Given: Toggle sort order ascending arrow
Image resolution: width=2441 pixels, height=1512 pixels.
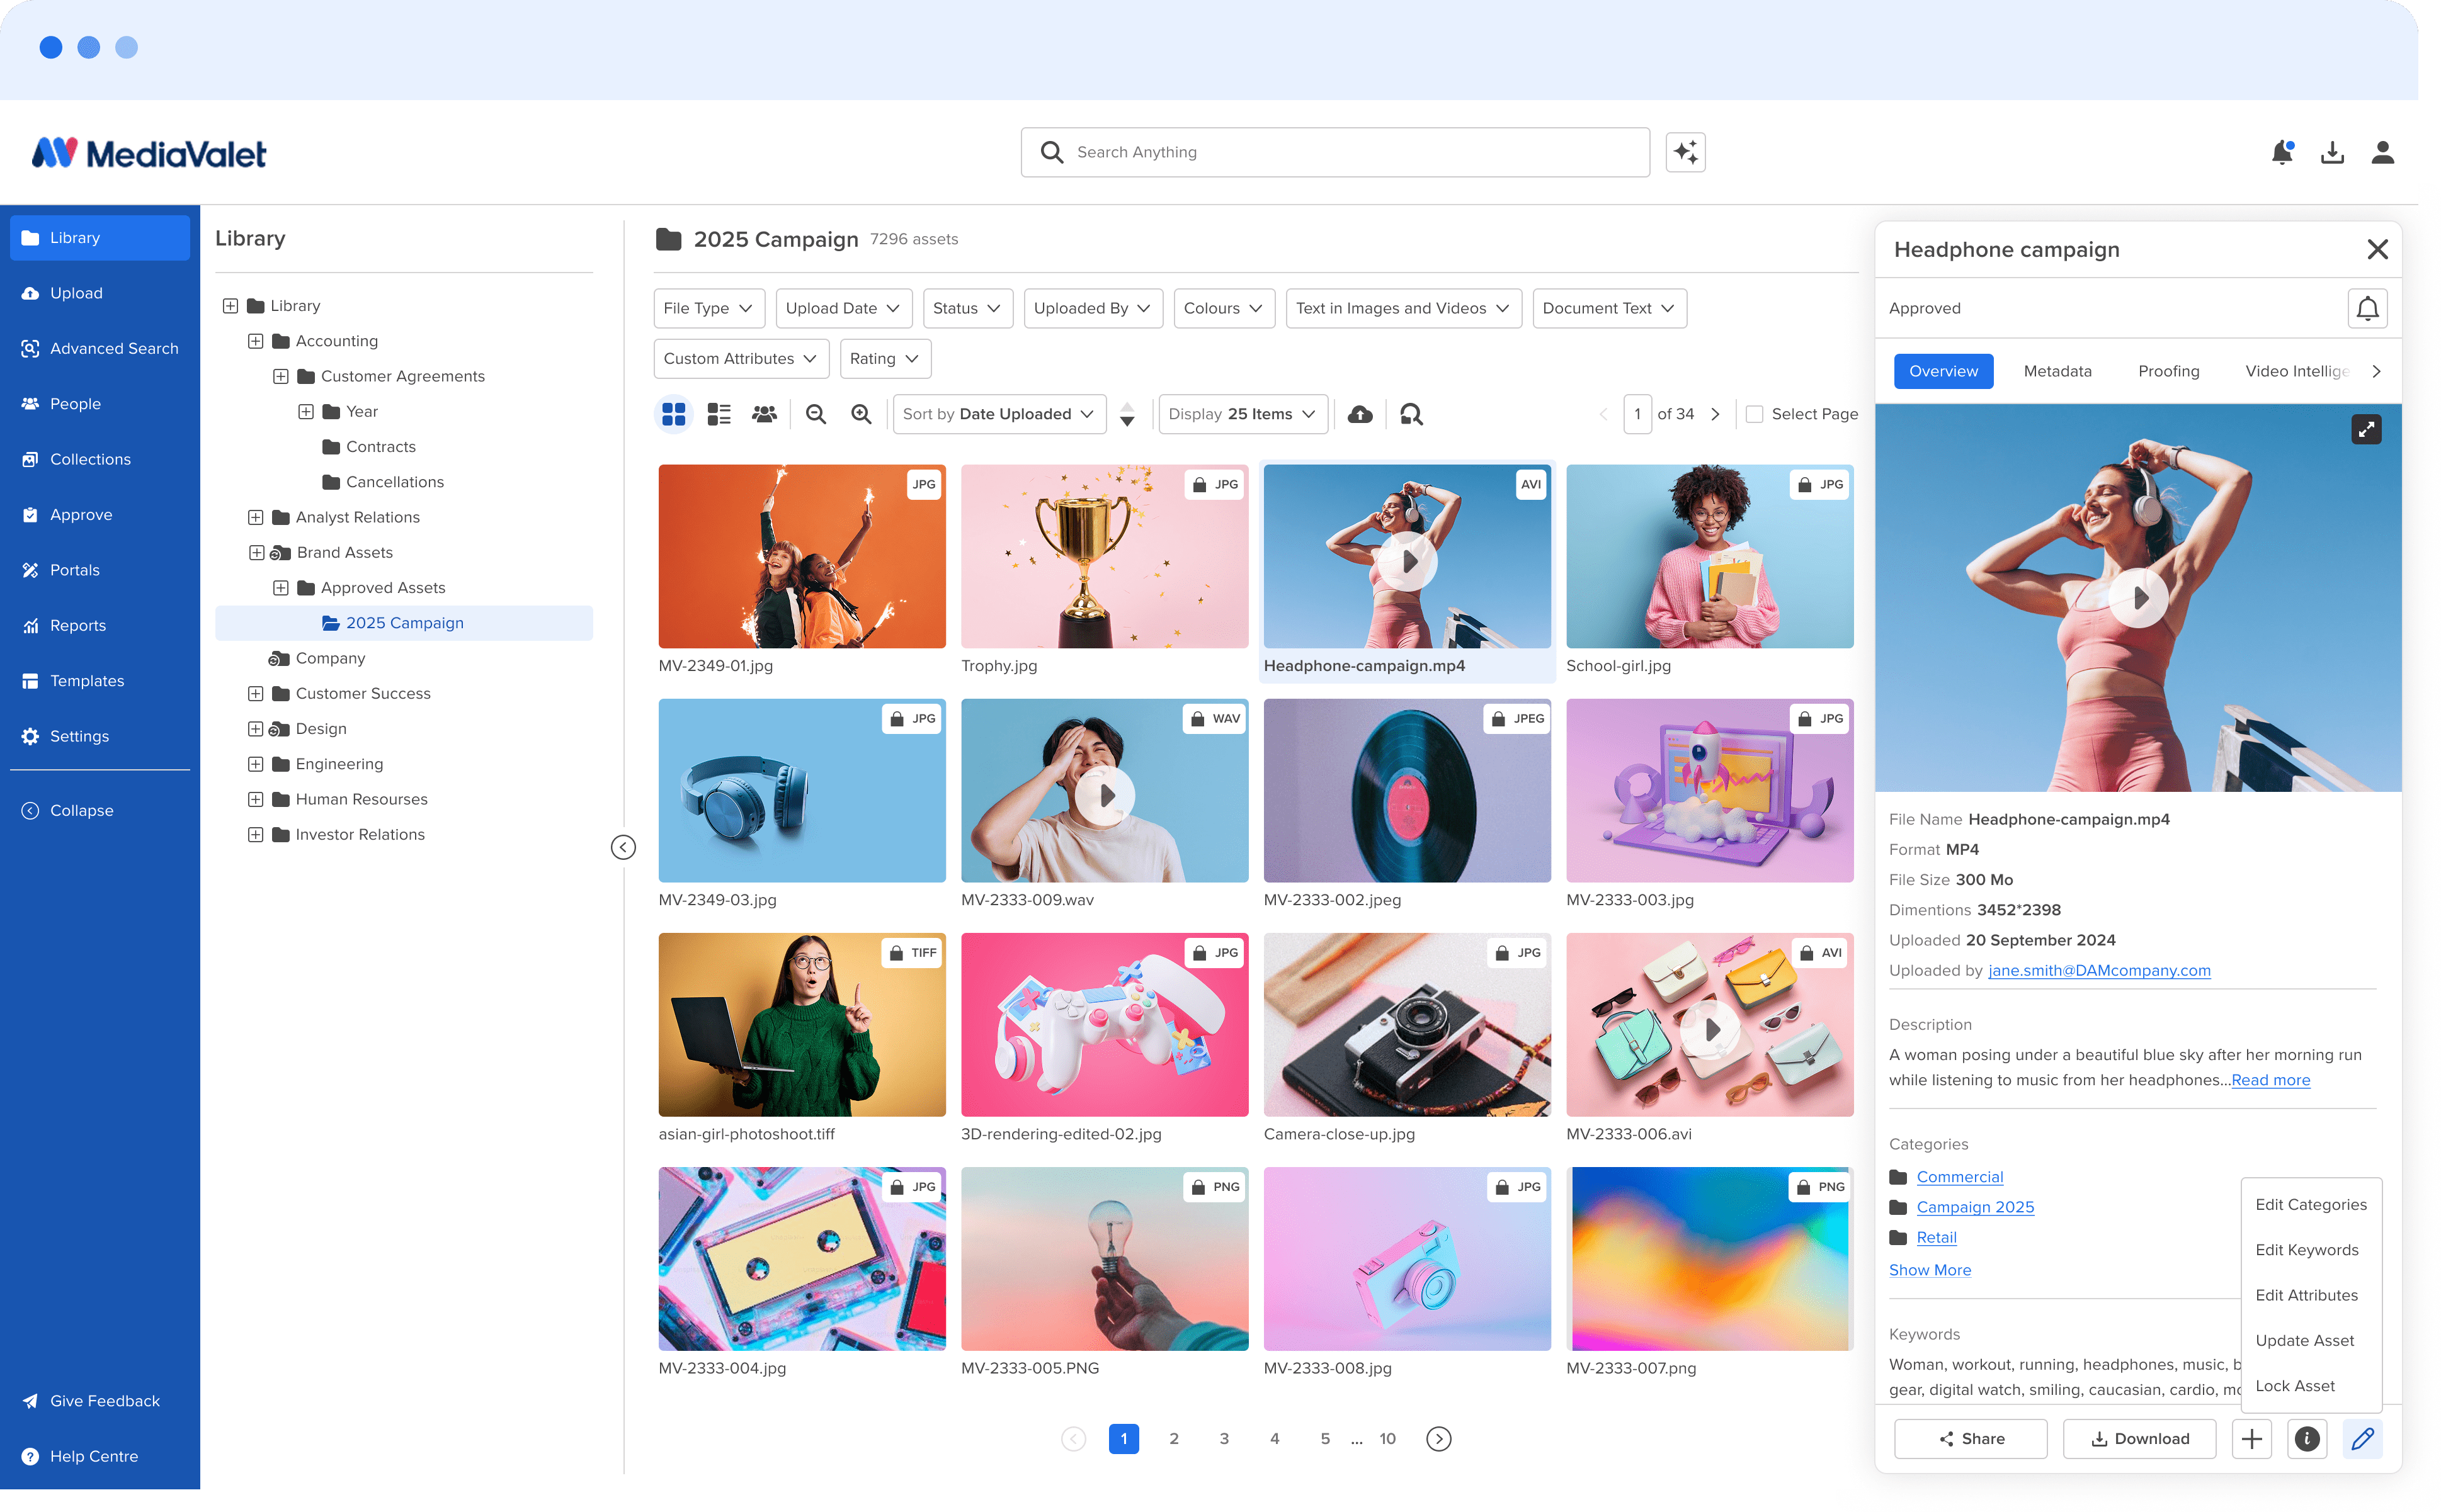Looking at the screenshot, I should (1127, 406).
